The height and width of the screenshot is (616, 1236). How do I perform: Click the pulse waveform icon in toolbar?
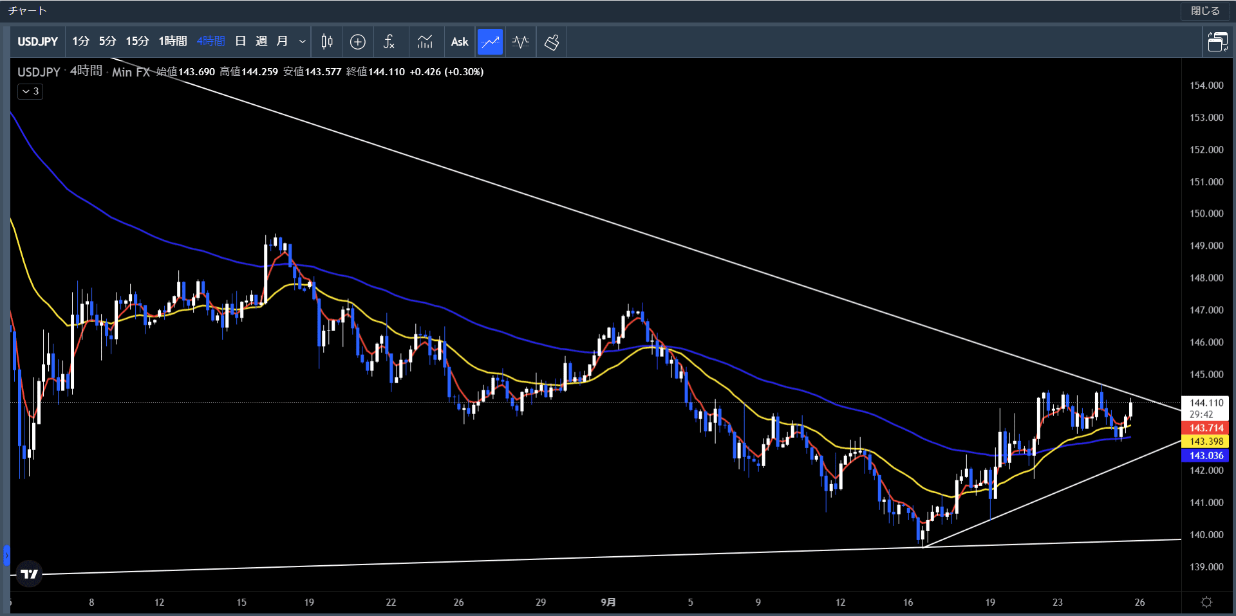520,42
